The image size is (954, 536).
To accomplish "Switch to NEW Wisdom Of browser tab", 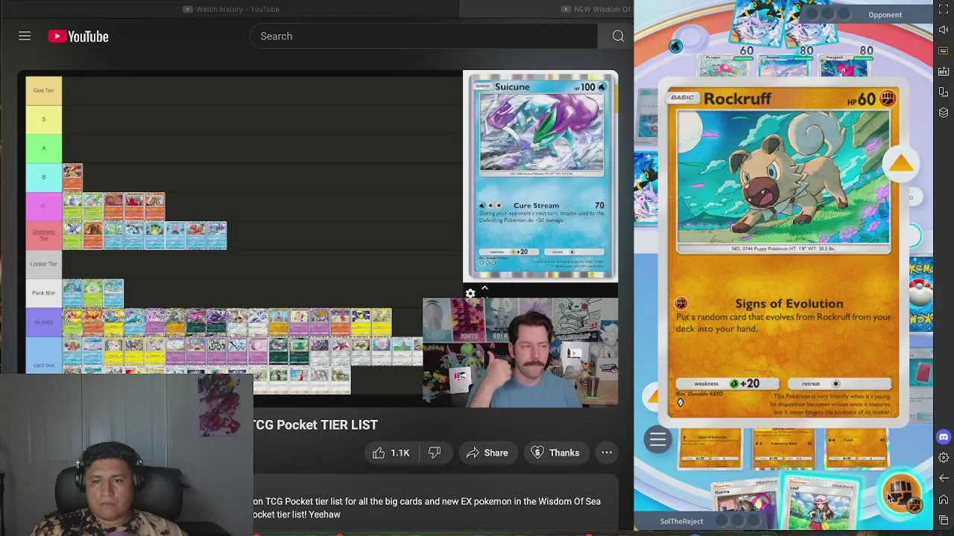I will [596, 9].
